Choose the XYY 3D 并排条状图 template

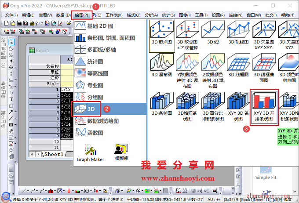point(264,107)
